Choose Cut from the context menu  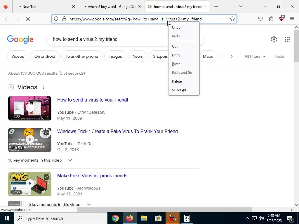click(184, 46)
